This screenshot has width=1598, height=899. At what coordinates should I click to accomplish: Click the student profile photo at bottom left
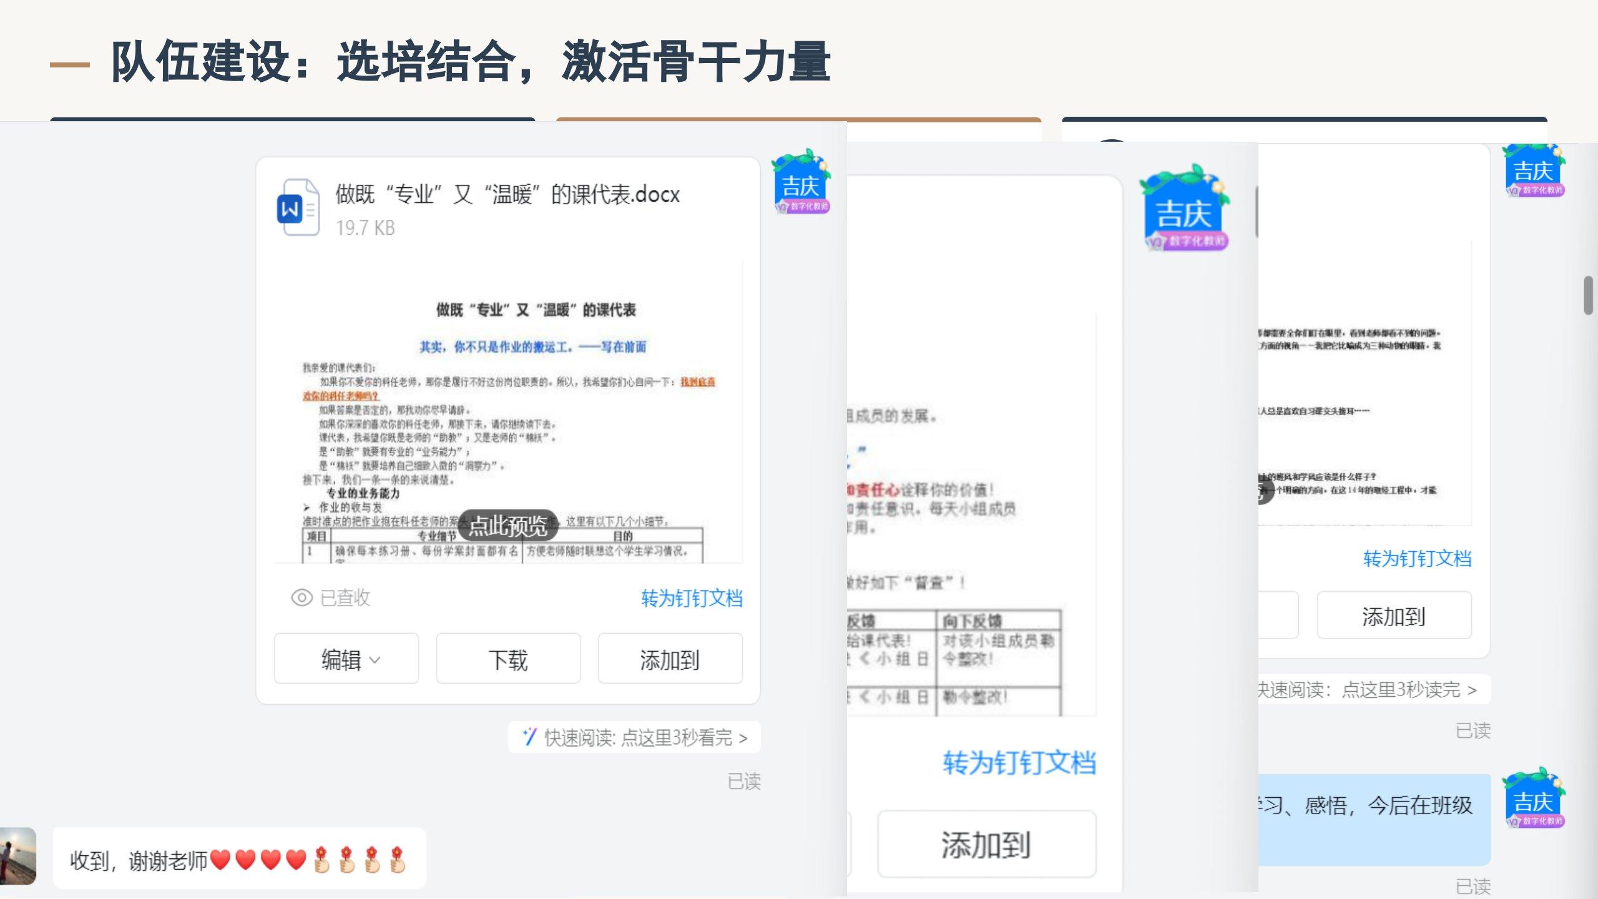pos(17,856)
